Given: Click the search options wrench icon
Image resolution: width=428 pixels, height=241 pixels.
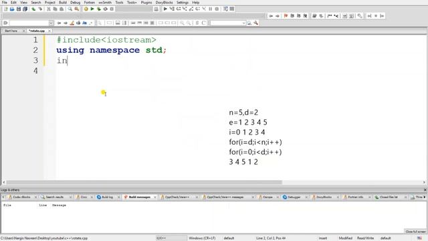Looking at the screenshot, I should pos(255,23).
